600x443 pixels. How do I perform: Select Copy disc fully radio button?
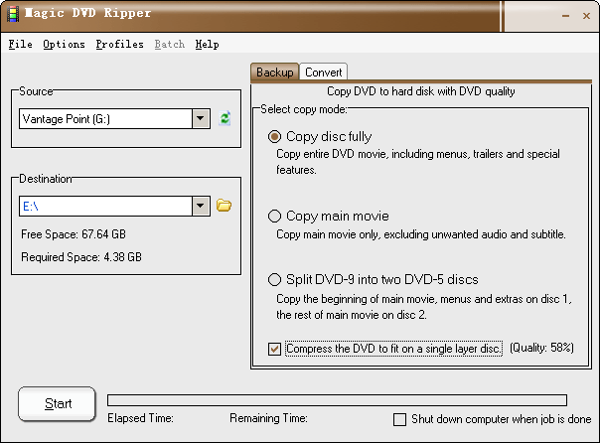[x=274, y=136]
